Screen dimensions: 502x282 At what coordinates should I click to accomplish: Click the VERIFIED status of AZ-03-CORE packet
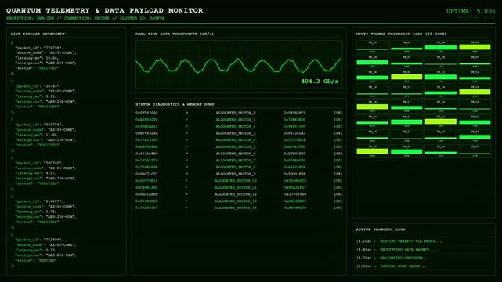tap(48, 145)
